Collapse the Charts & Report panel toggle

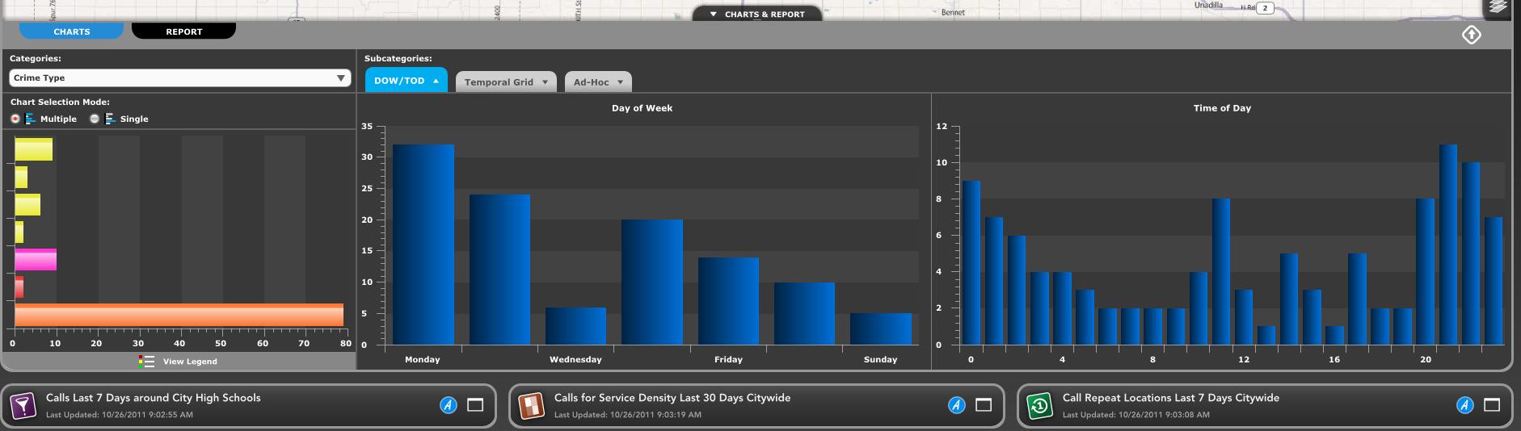click(757, 14)
